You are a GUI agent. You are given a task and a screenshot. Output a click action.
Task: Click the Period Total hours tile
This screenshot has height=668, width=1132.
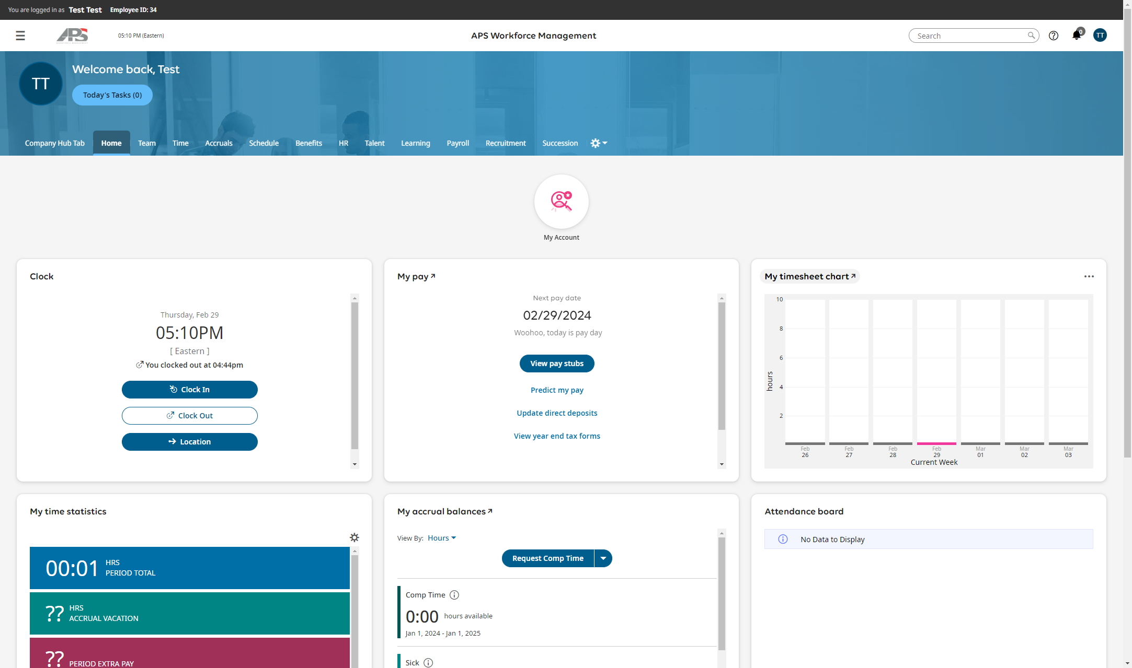coord(190,568)
